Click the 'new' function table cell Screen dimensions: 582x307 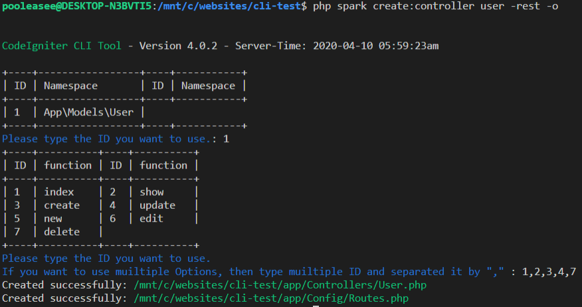52,219
